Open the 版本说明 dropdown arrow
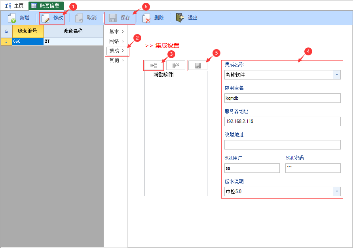The height and width of the screenshot is (248, 353). point(337,191)
